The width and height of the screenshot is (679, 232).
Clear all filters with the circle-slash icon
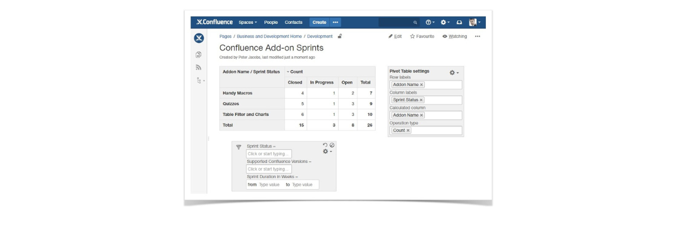(x=332, y=145)
